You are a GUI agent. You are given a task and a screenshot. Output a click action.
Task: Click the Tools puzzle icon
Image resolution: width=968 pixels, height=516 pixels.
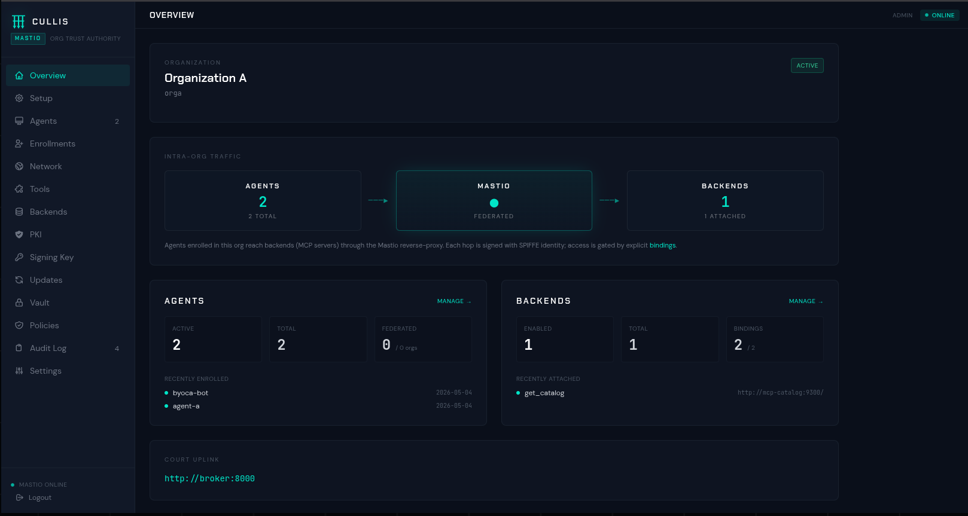(19, 189)
